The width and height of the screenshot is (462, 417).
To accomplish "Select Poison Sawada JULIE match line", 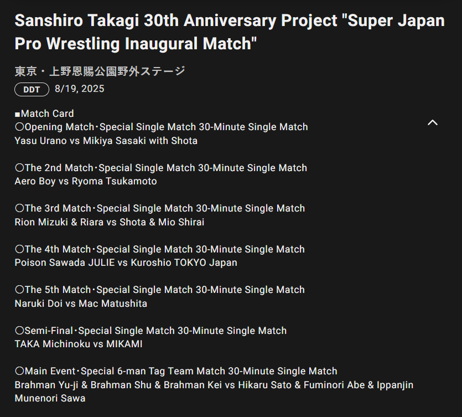I will point(126,262).
